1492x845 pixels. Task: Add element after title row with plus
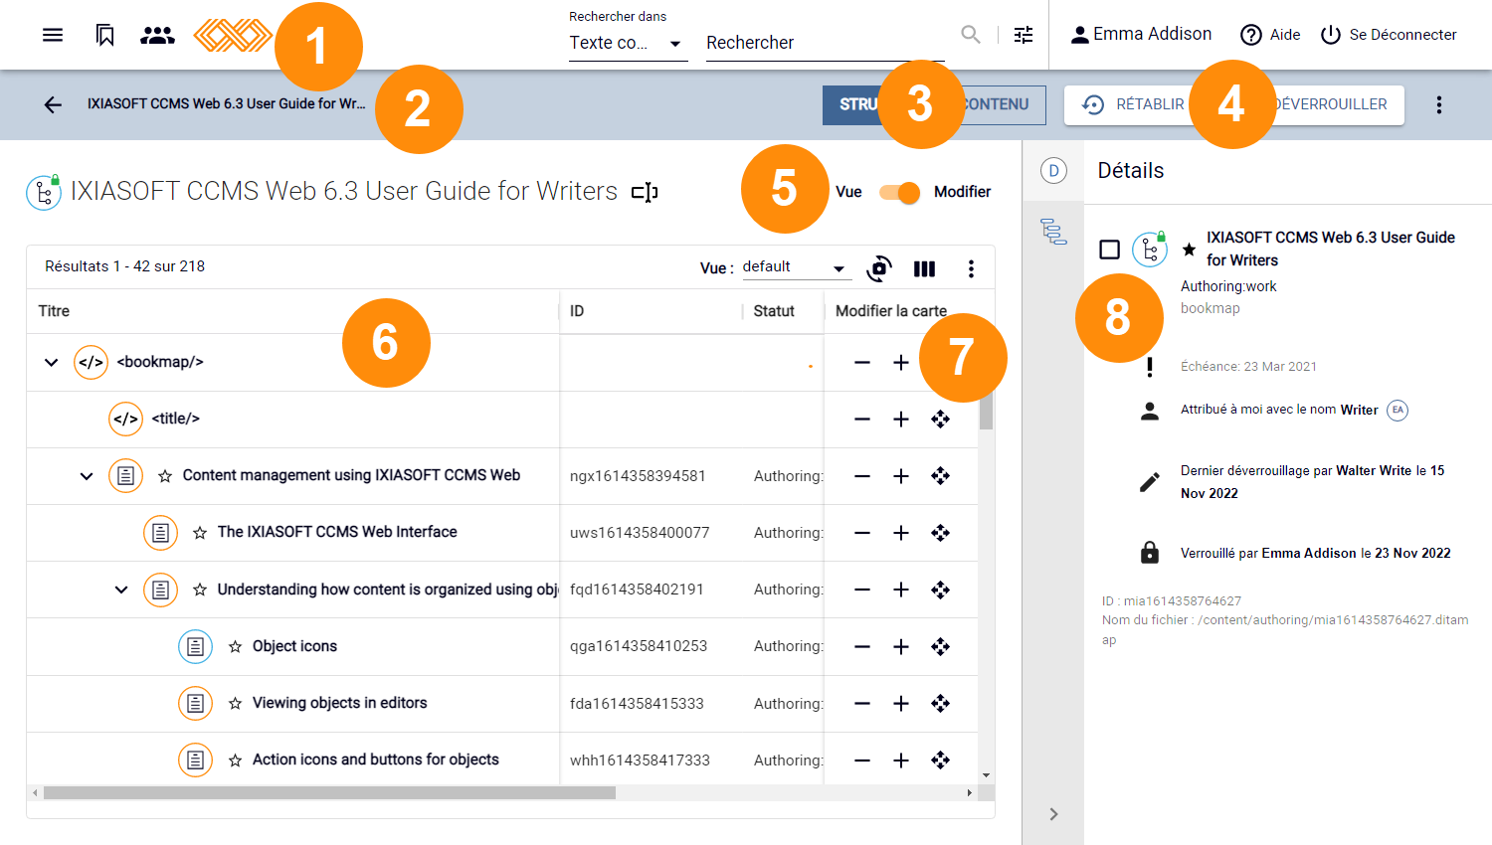[901, 420]
